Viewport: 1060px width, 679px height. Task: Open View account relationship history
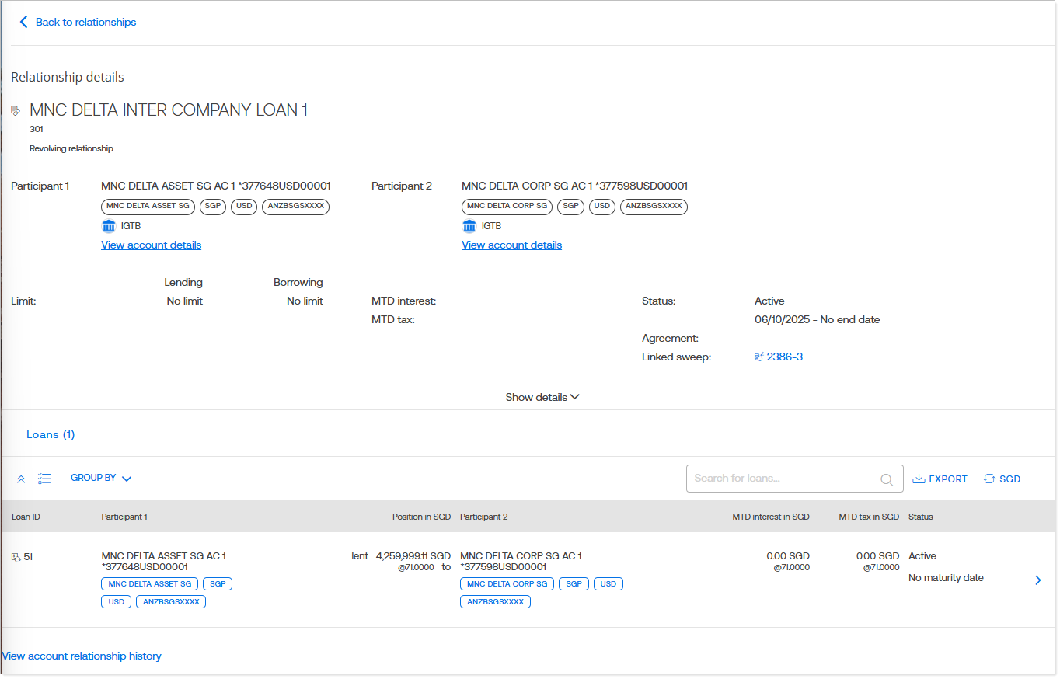pos(82,656)
